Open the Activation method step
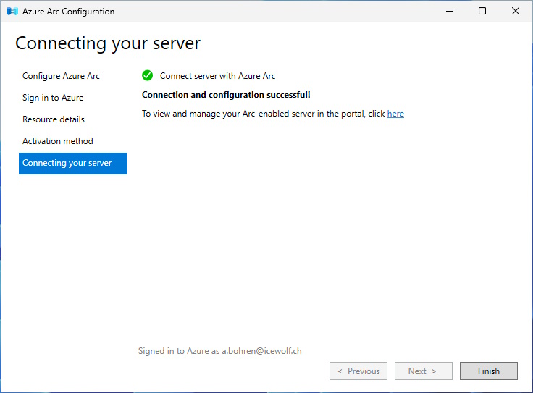The width and height of the screenshot is (533, 393). tap(58, 141)
